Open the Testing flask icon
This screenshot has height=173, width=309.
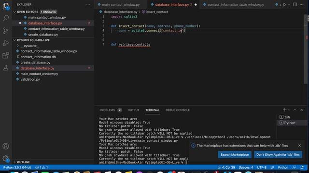(x=6, y=68)
